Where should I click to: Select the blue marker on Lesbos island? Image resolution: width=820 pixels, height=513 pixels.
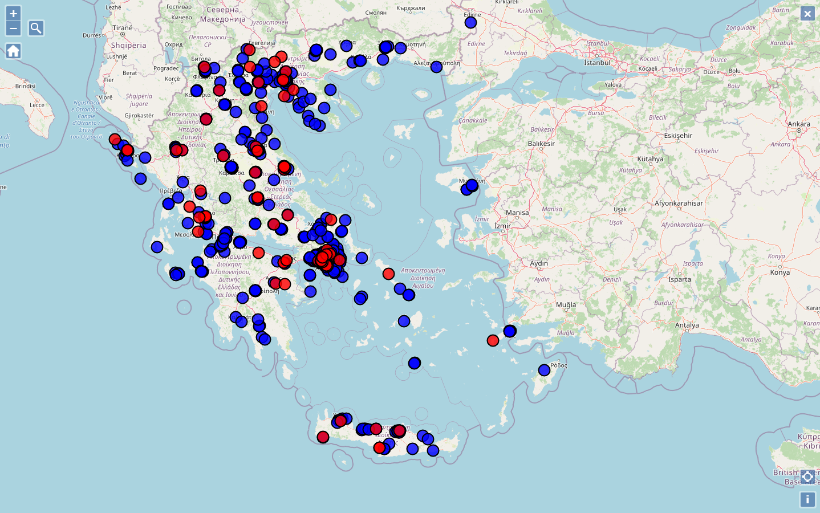tap(472, 185)
